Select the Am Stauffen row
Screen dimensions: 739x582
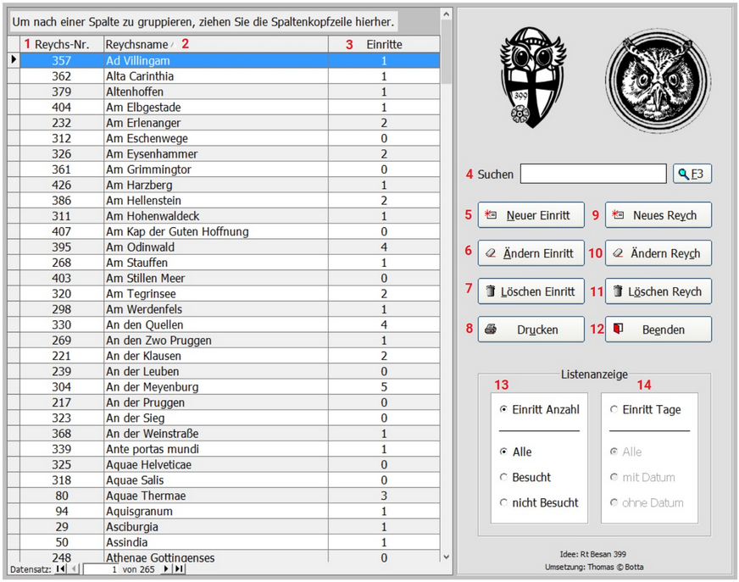click(x=230, y=263)
